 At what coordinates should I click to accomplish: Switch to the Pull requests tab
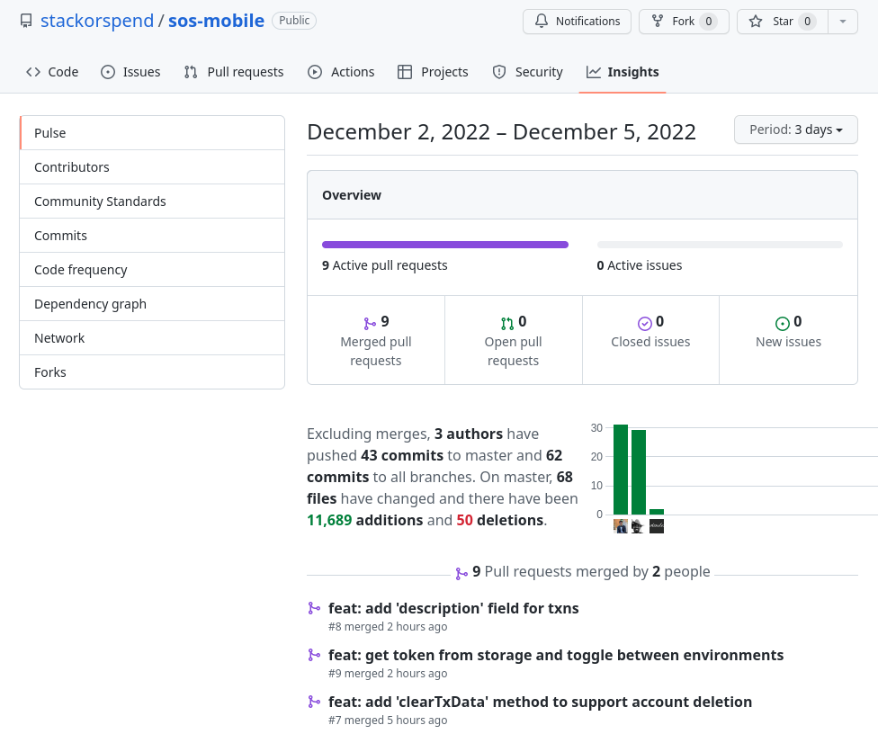click(234, 72)
